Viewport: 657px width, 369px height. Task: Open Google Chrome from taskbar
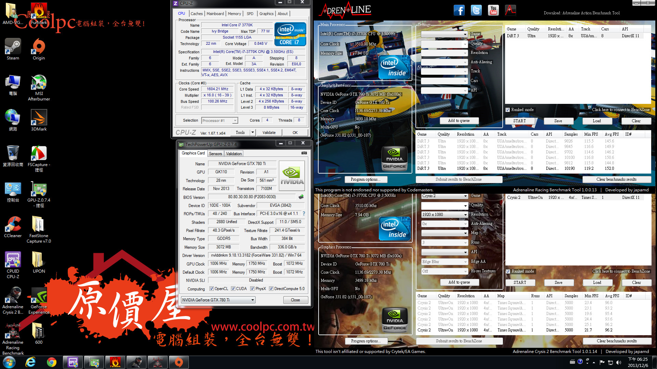click(x=52, y=362)
